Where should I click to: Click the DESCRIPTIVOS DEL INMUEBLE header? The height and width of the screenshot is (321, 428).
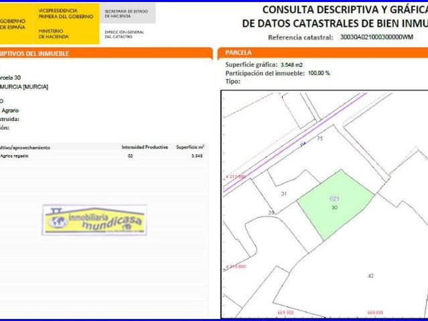coord(106,53)
